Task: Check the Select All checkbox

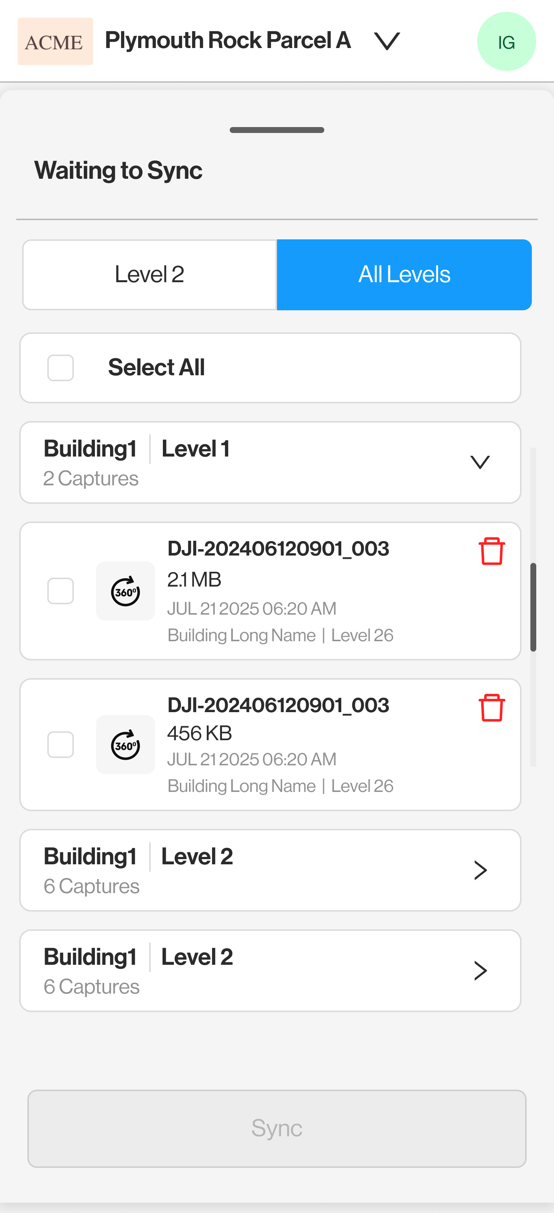Action: [61, 368]
